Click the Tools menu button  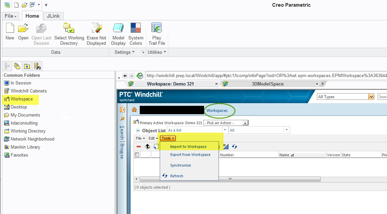[168, 138]
